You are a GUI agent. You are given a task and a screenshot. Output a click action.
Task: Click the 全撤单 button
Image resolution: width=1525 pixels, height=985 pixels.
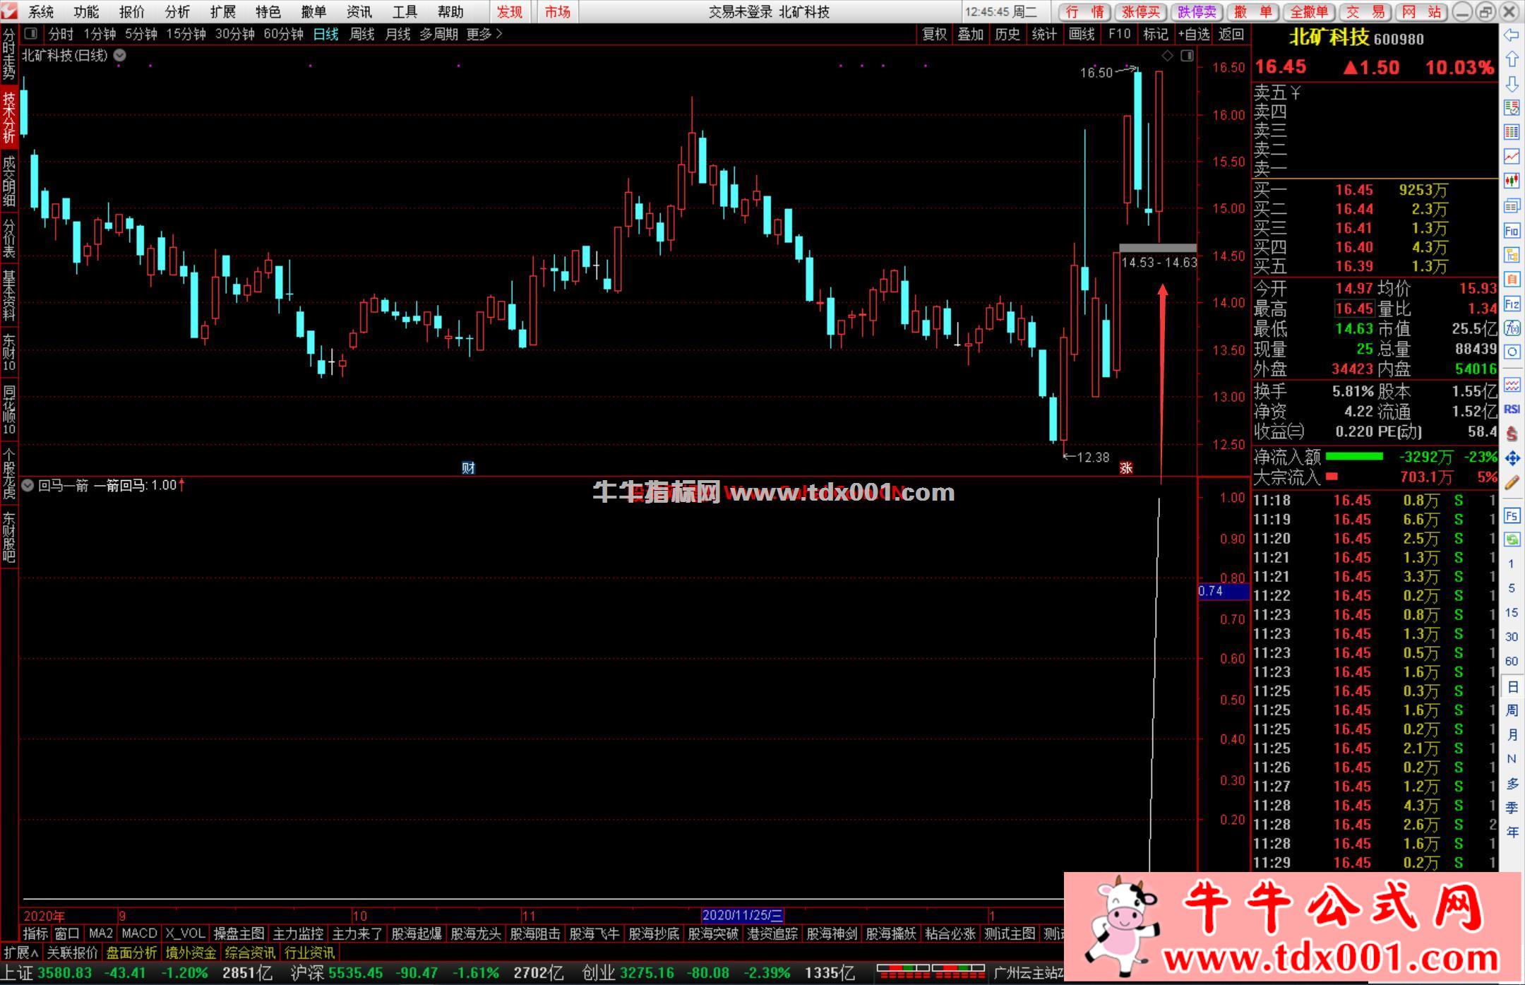tap(1310, 12)
